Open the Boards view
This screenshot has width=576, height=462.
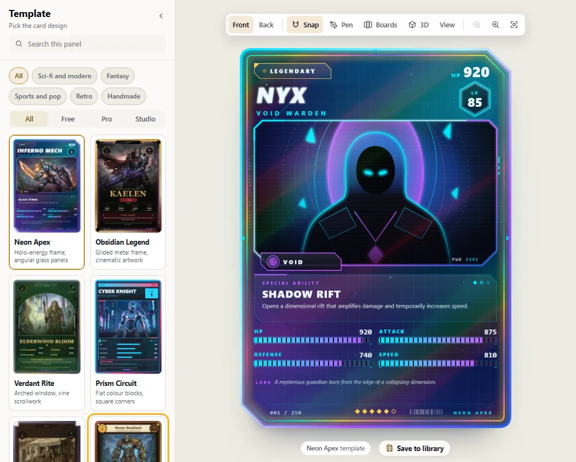pos(381,25)
